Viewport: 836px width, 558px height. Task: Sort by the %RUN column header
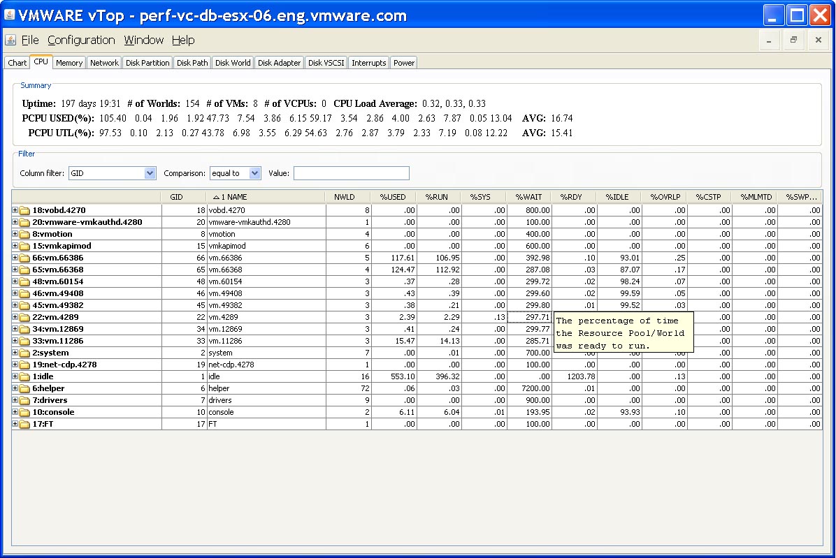[x=438, y=197]
